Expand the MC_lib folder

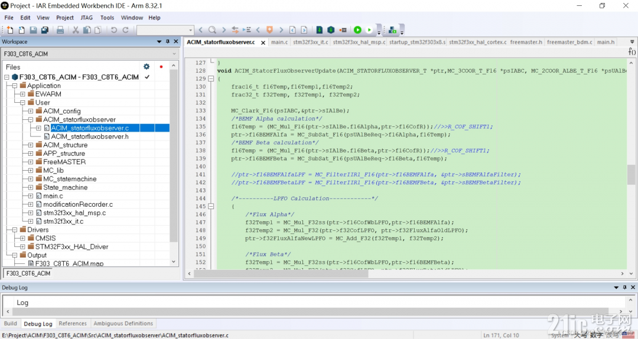[31, 171]
